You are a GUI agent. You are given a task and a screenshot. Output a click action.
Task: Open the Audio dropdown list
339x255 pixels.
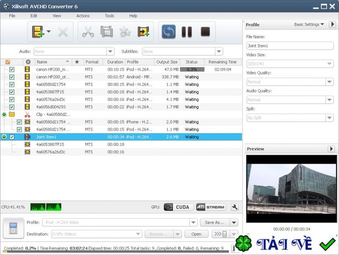pyautogui.click(x=110, y=52)
